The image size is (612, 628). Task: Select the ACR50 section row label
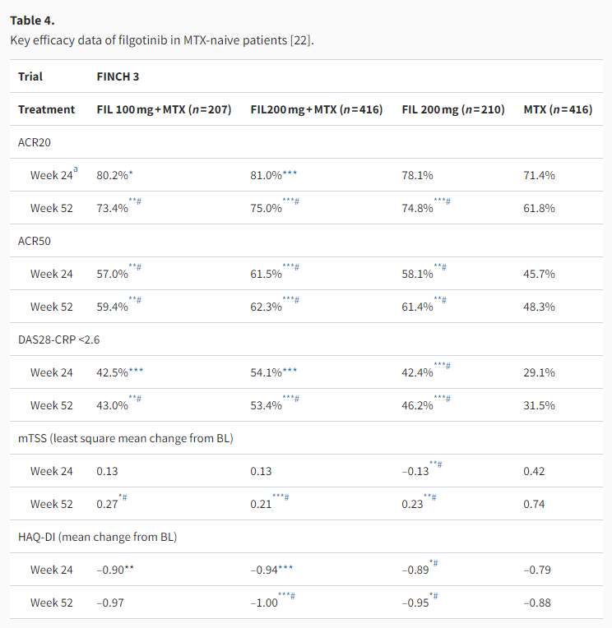click(x=35, y=241)
